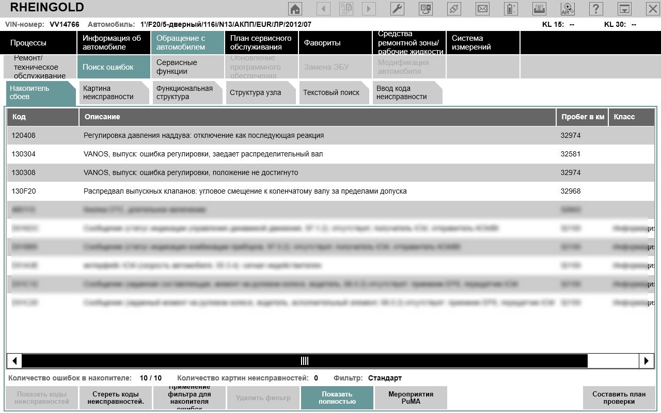Switch to Функциональная структура tab
The image size is (661, 413).
pyautogui.click(x=187, y=93)
